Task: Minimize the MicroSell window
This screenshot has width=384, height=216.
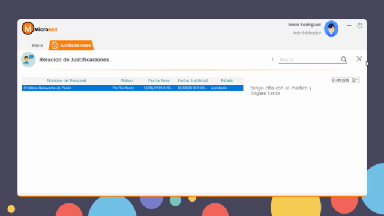Action: click(x=349, y=25)
